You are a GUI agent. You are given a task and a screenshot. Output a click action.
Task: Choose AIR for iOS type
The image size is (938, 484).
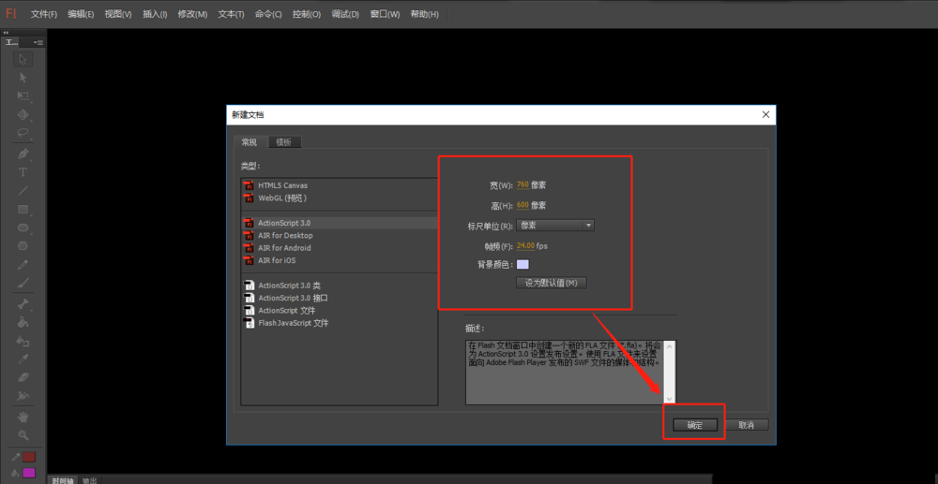[340, 260]
